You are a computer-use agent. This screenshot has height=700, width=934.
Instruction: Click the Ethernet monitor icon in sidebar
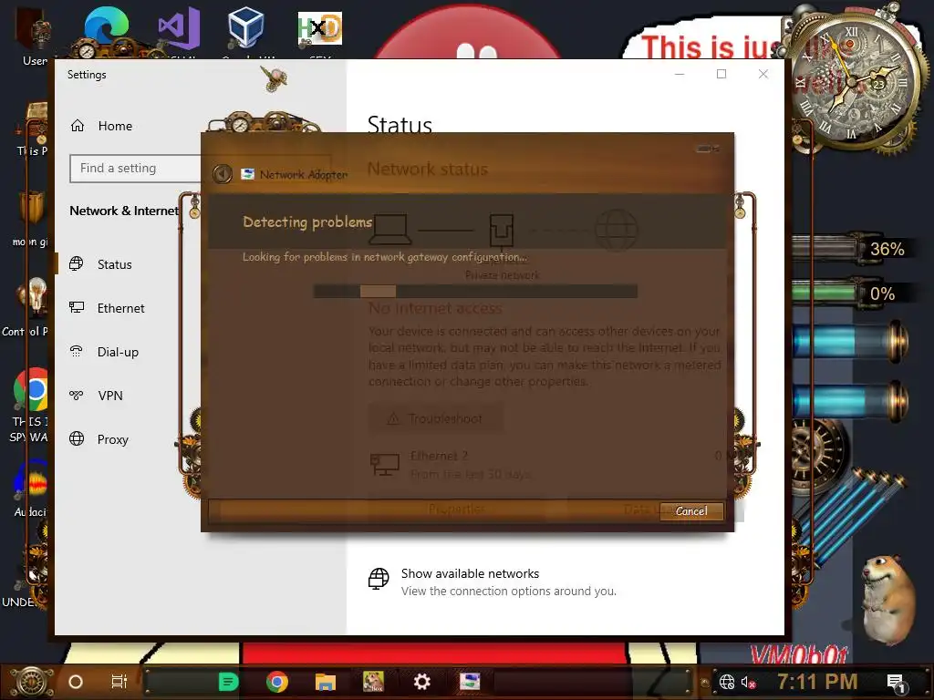pos(77,307)
